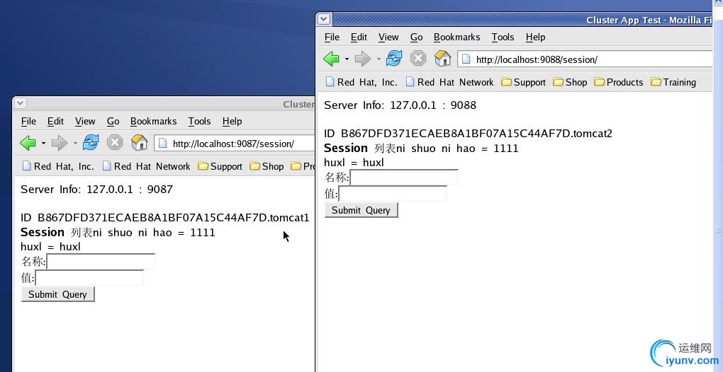
Task: Open Support bookmark folder in 9088 window
Action: [x=524, y=82]
